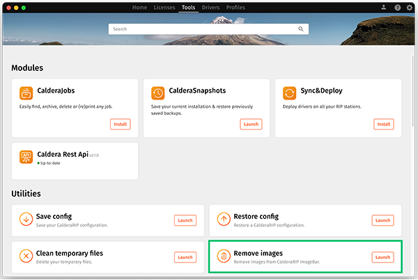Click the Caldera Rest Api version label
This screenshot has width=418, height=280.
pos(94,155)
